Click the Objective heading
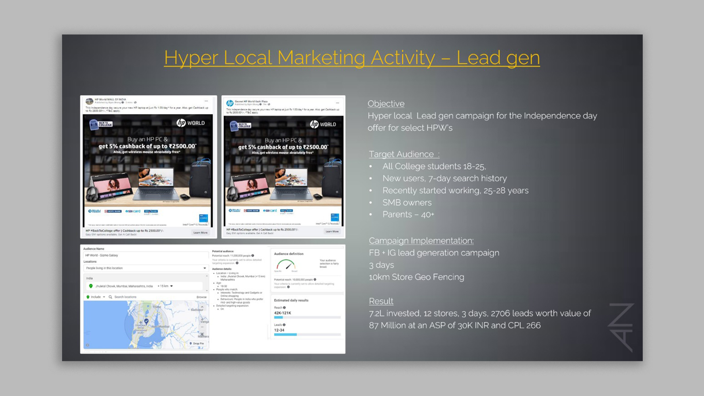704x396 pixels. tap(386, 104)
